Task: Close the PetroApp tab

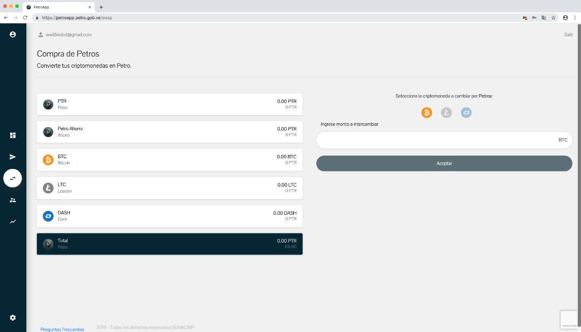Action: [x=90, y=7]
